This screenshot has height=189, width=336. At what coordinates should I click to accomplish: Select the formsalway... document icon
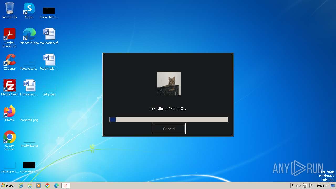(29, 88)
